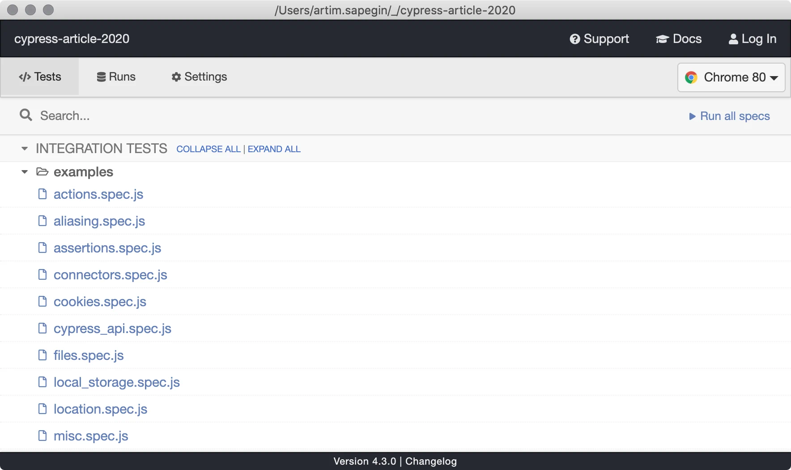Click the Run all specs link

[735, 116]
